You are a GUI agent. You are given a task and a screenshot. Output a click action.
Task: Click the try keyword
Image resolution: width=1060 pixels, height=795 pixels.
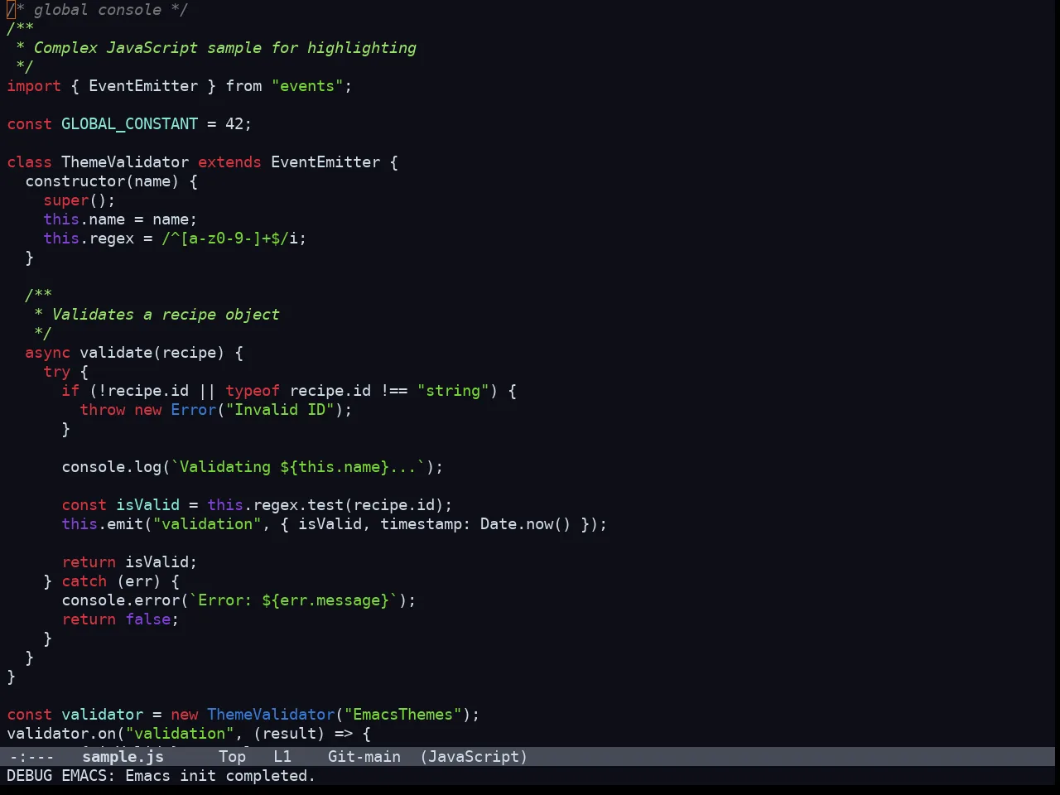click(x=56, y=372)
